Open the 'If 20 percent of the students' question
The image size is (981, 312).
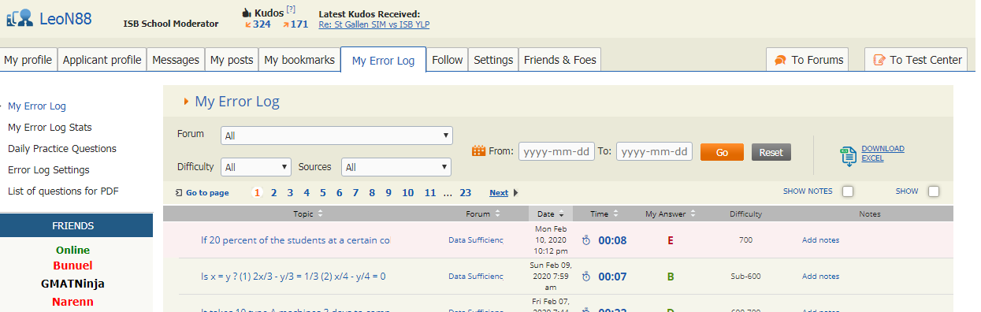point(295,240)
